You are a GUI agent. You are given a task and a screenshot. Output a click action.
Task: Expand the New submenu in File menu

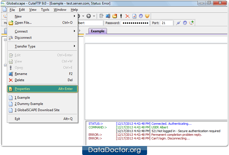click(x=42, y=16)
